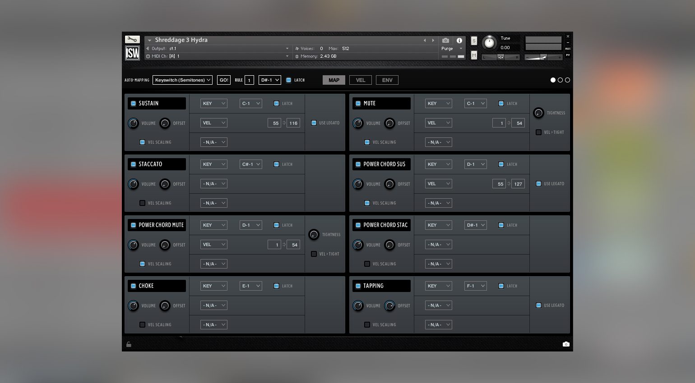Click the TAPPING articulation name button
The height and width of the screenshot is (383, 695).
[x=382, y=286]
